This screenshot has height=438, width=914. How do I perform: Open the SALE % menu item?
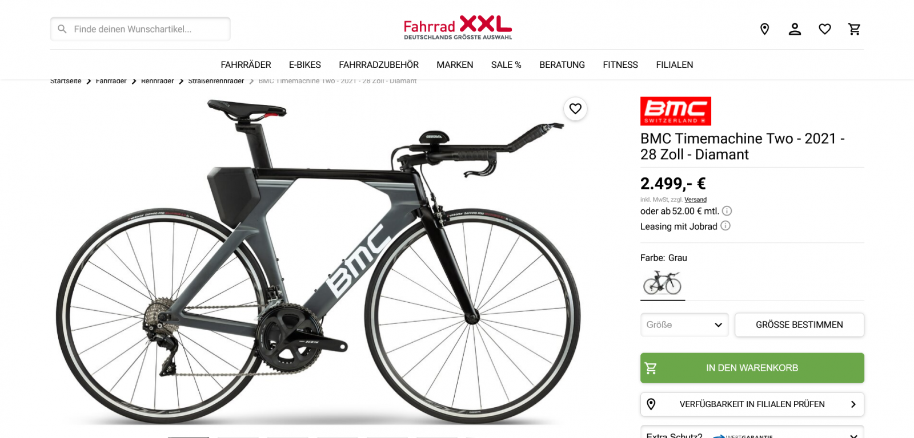[506, 65]
